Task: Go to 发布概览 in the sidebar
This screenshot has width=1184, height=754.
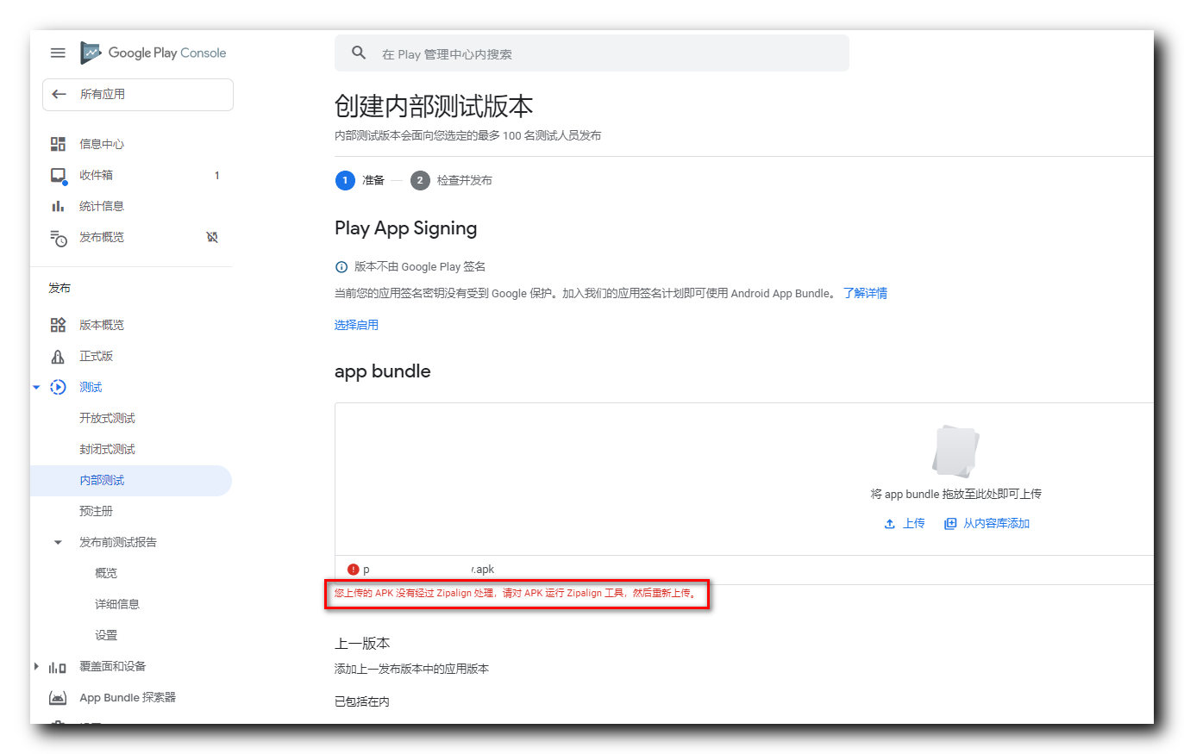Action: point(102,237)
